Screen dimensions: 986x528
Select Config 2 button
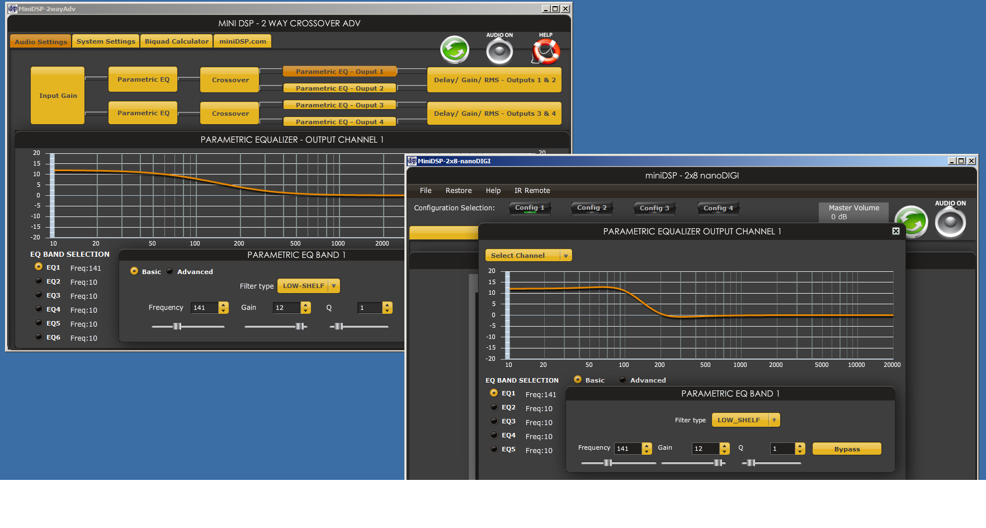pos(592,208)
